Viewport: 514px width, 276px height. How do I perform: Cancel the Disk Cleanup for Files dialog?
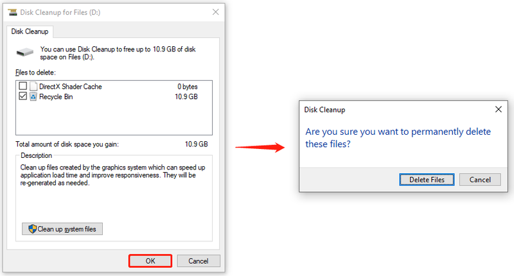point(199,261)
